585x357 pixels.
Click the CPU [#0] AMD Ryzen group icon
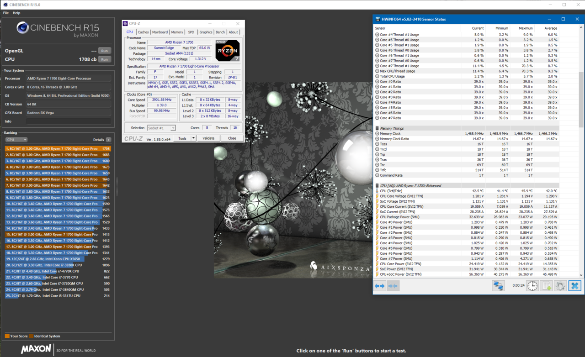coord(377,186)
